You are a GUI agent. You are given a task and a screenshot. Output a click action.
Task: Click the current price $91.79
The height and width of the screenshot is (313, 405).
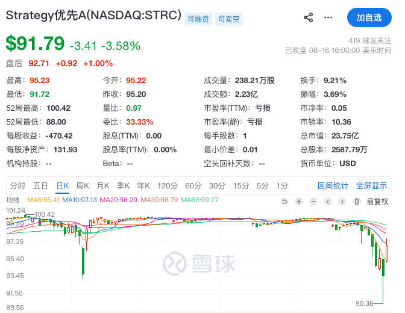[x=35, y=43]
